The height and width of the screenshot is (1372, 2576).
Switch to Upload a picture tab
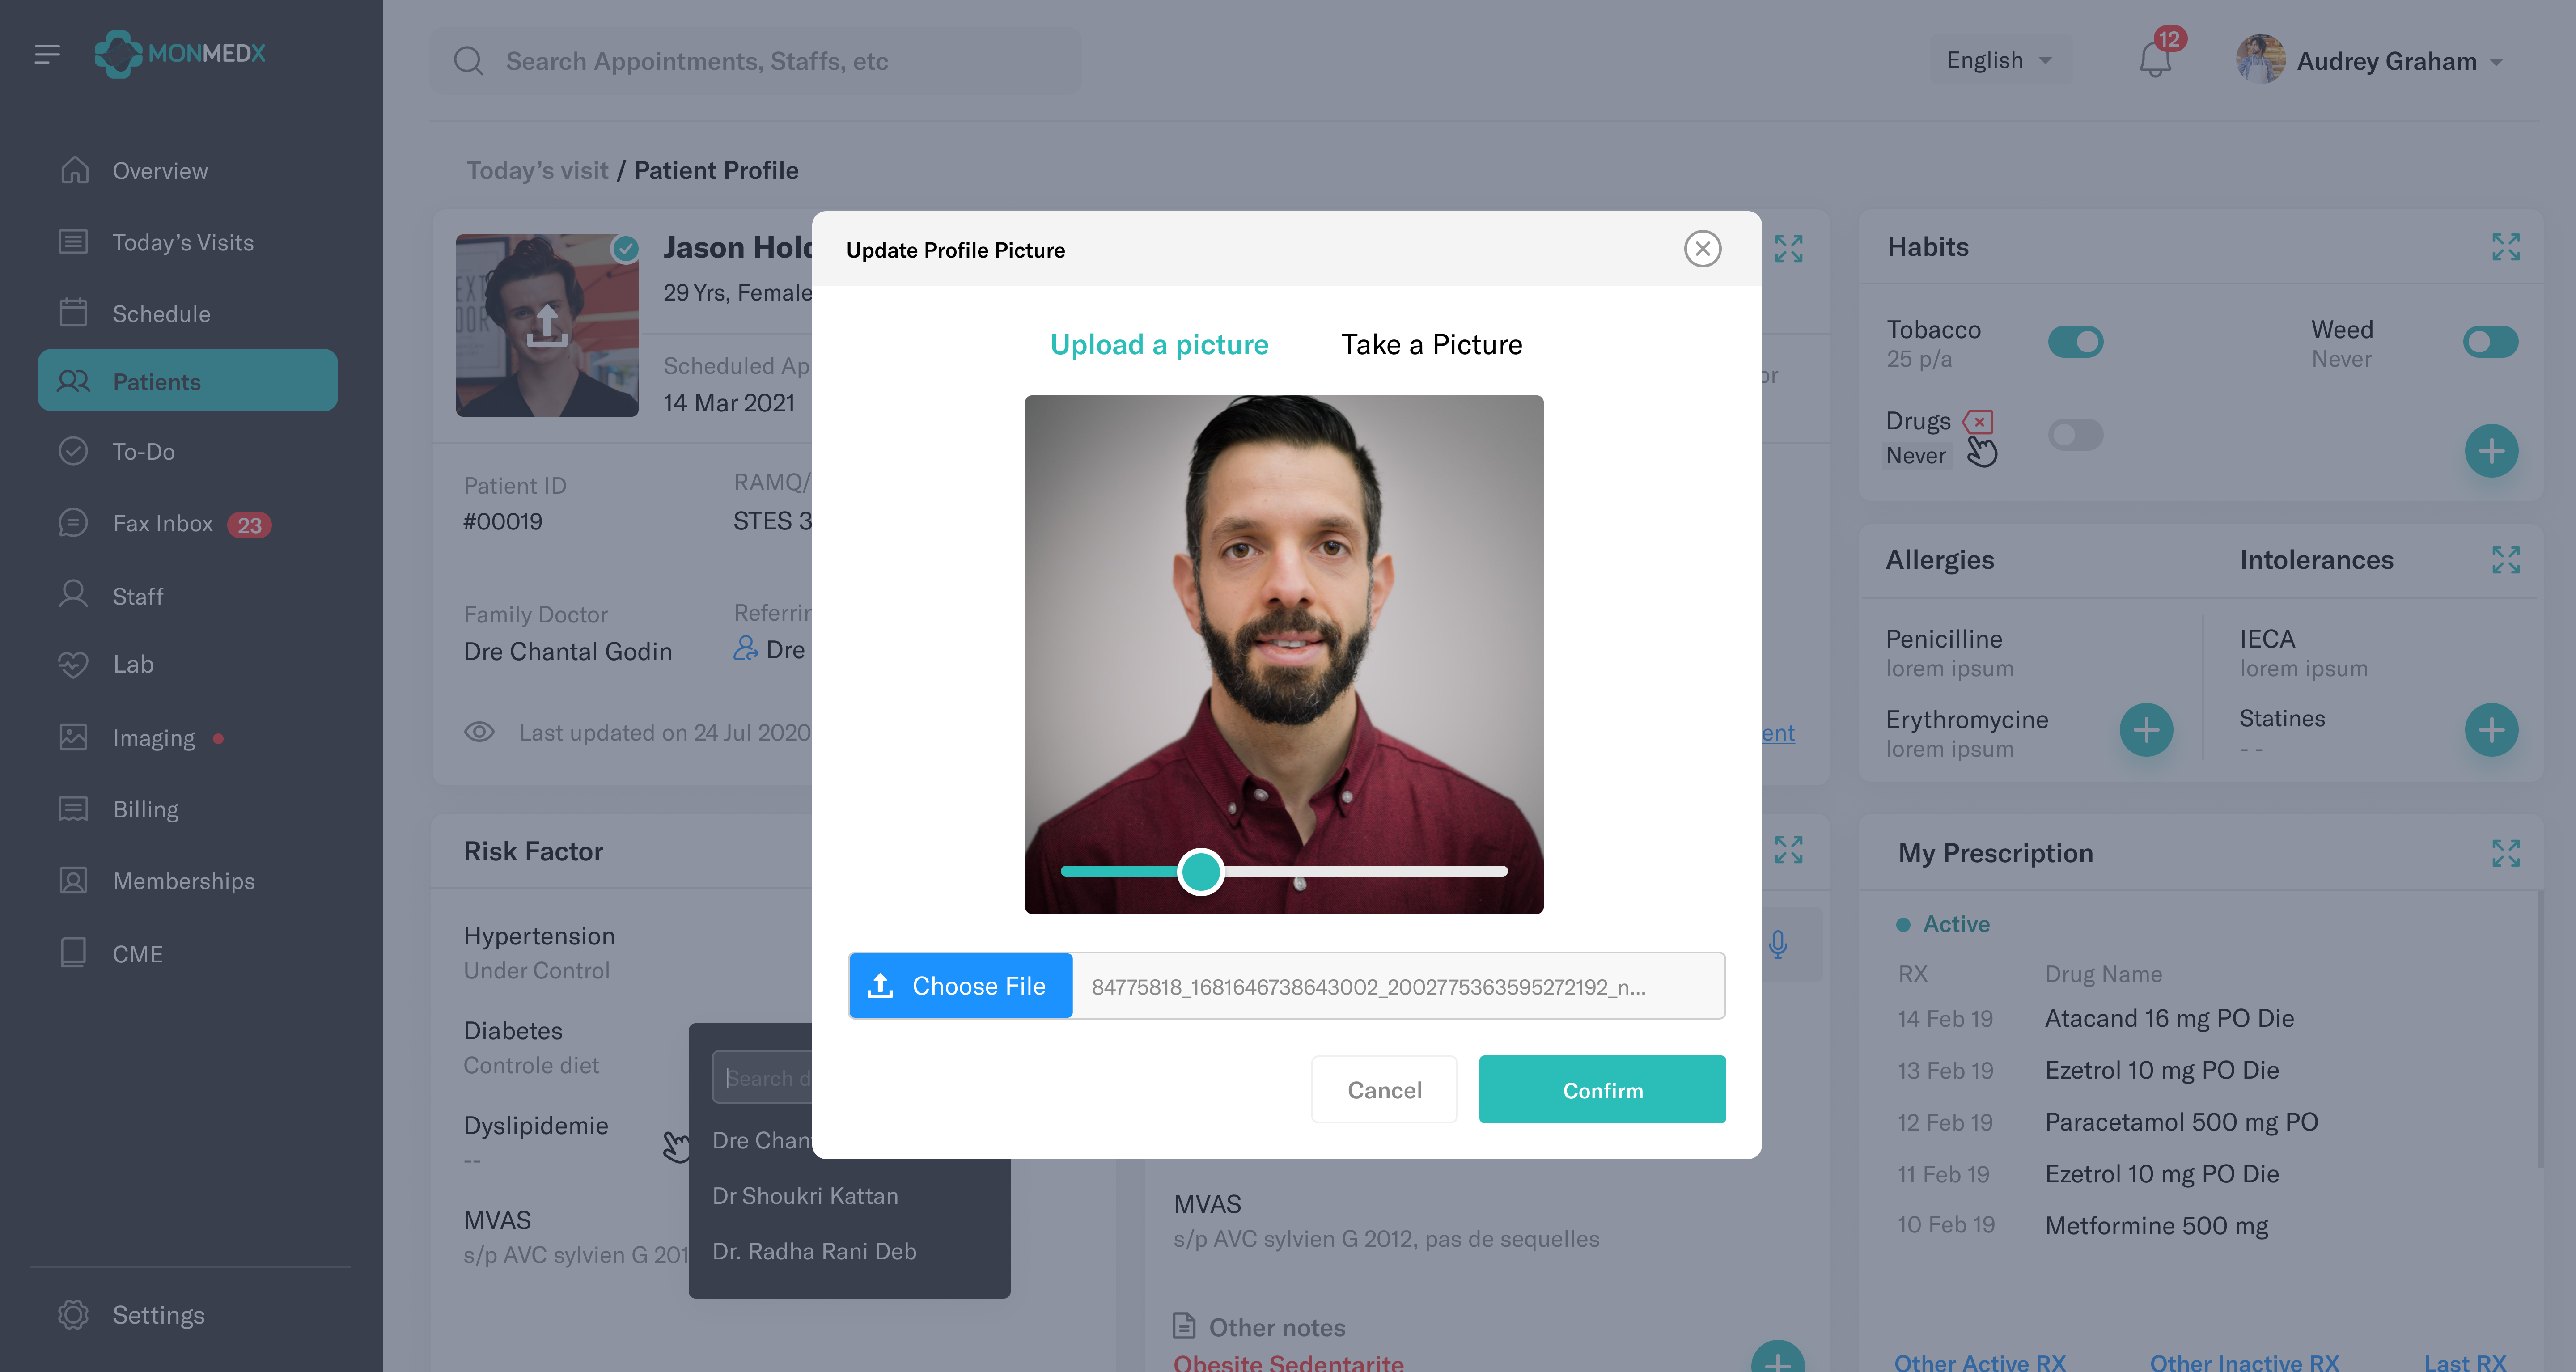point(1159,344)
